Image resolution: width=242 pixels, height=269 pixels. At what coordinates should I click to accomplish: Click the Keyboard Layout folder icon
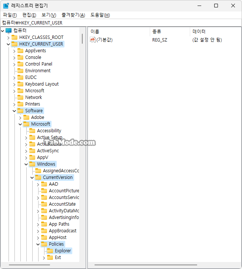20,84
